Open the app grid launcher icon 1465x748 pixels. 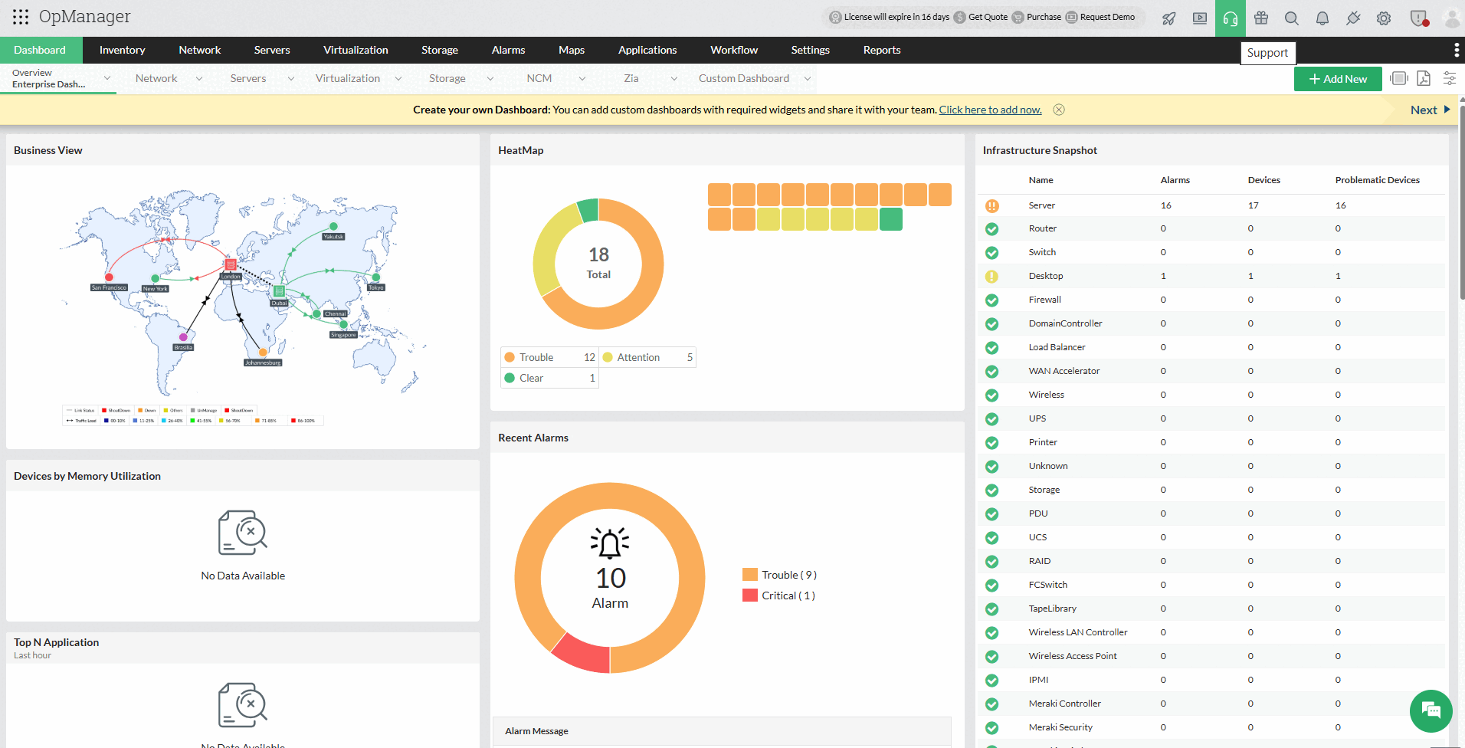(21, 17)
